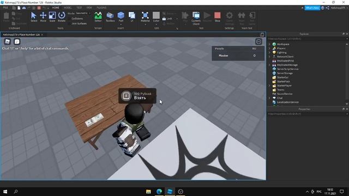Screen dimensions: 349x196
Task: Activate the Scale tool
Action: (x=52, y=17)
